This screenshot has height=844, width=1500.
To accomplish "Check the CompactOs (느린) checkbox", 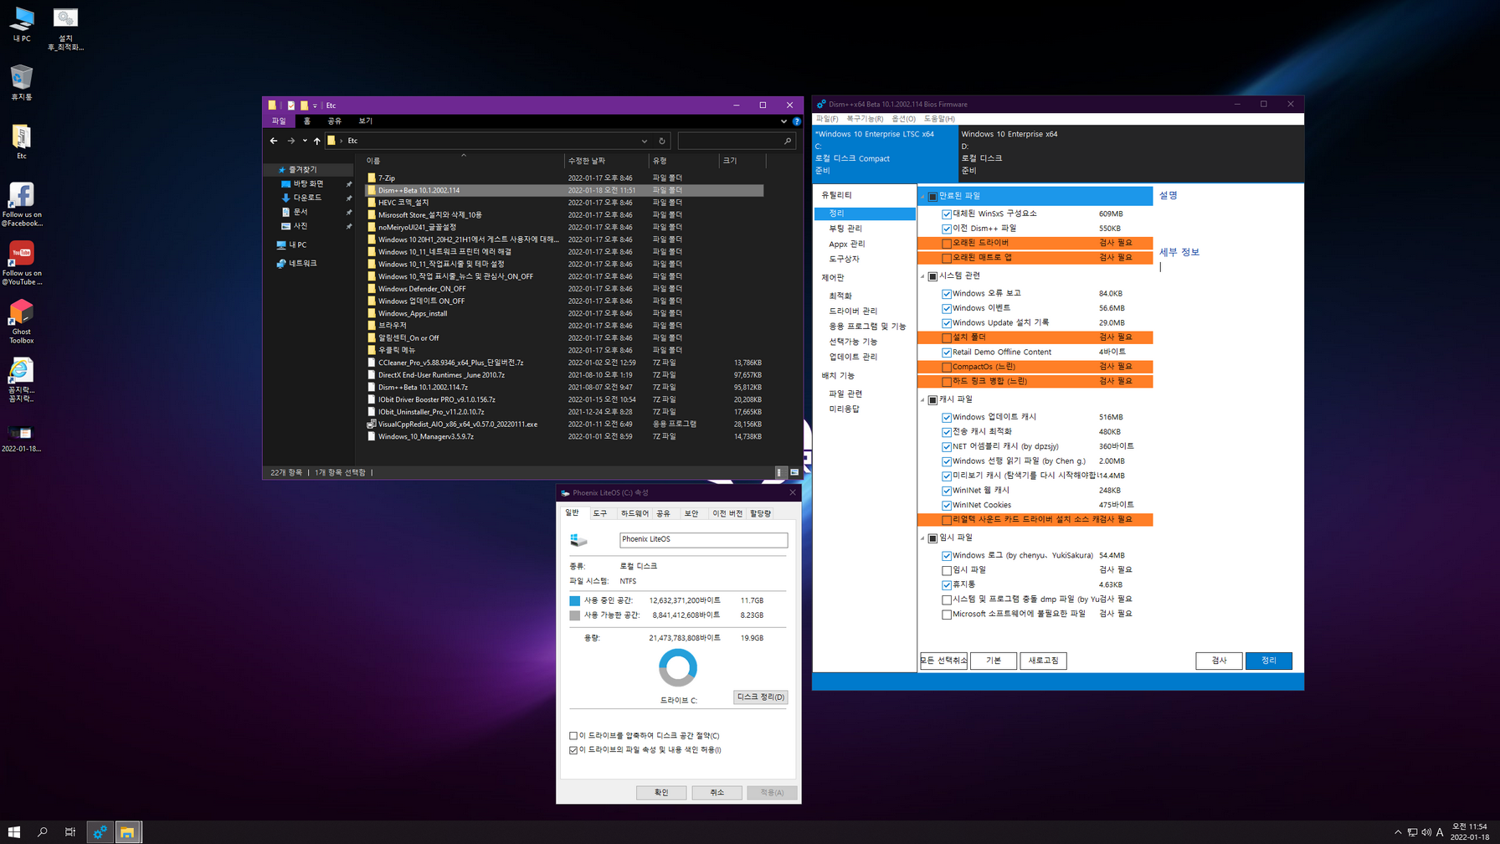I will (947, 367).
